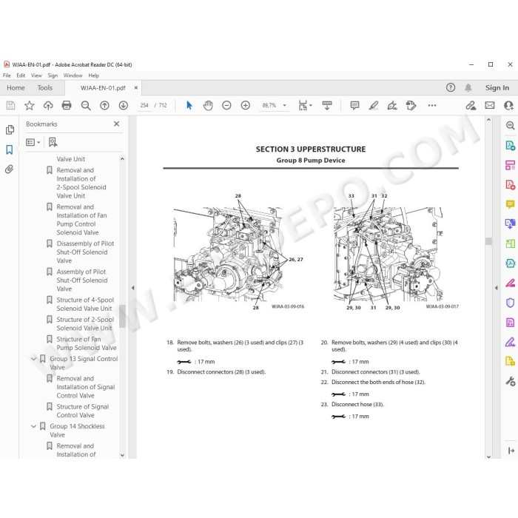The width and height of the screenshot is (518, 518).
Task: Open help question mark icon
Action: tap(451, 87)
